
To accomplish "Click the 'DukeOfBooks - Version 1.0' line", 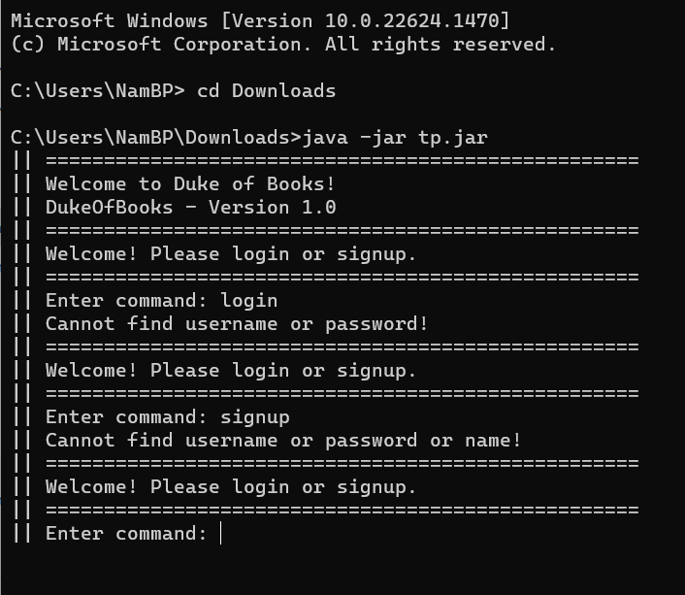I will tap(190, 207).
